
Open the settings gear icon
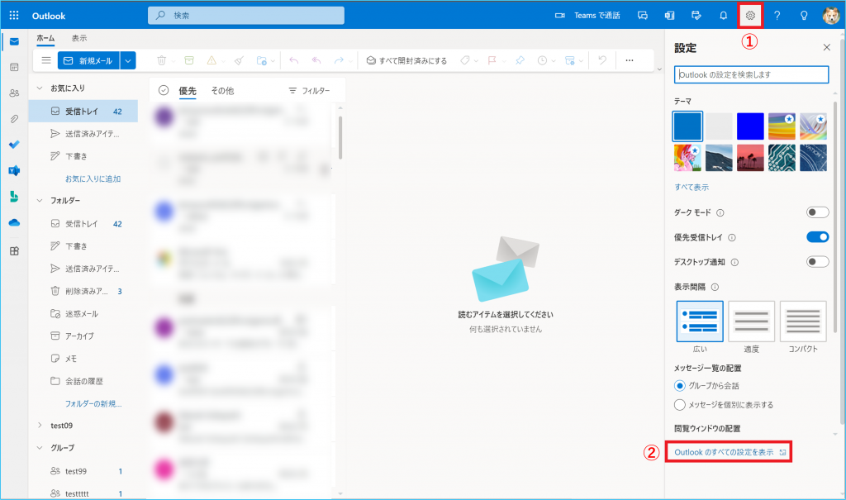[750, 16]
